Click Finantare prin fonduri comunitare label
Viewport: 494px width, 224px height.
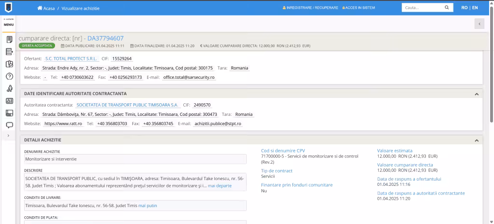click(x=297, y=185)
